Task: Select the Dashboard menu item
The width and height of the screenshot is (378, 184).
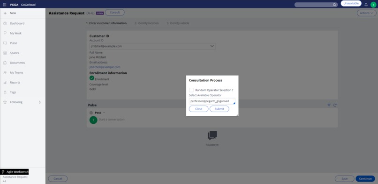Action: 17,23
